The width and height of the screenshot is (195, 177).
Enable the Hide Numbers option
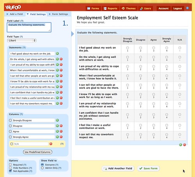coord(11,168)
